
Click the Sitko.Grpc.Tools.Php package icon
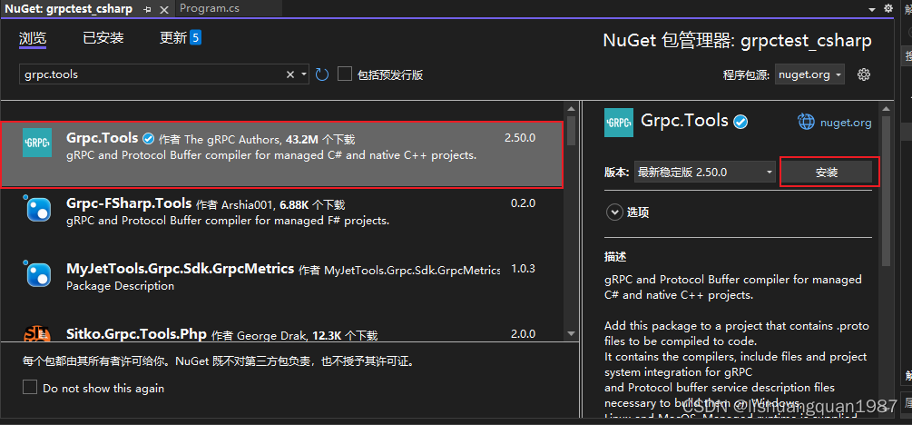pos(37,334)
